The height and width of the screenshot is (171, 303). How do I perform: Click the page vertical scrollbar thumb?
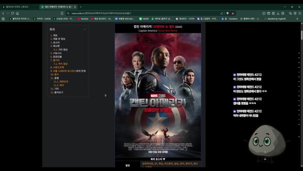(302, 35)
